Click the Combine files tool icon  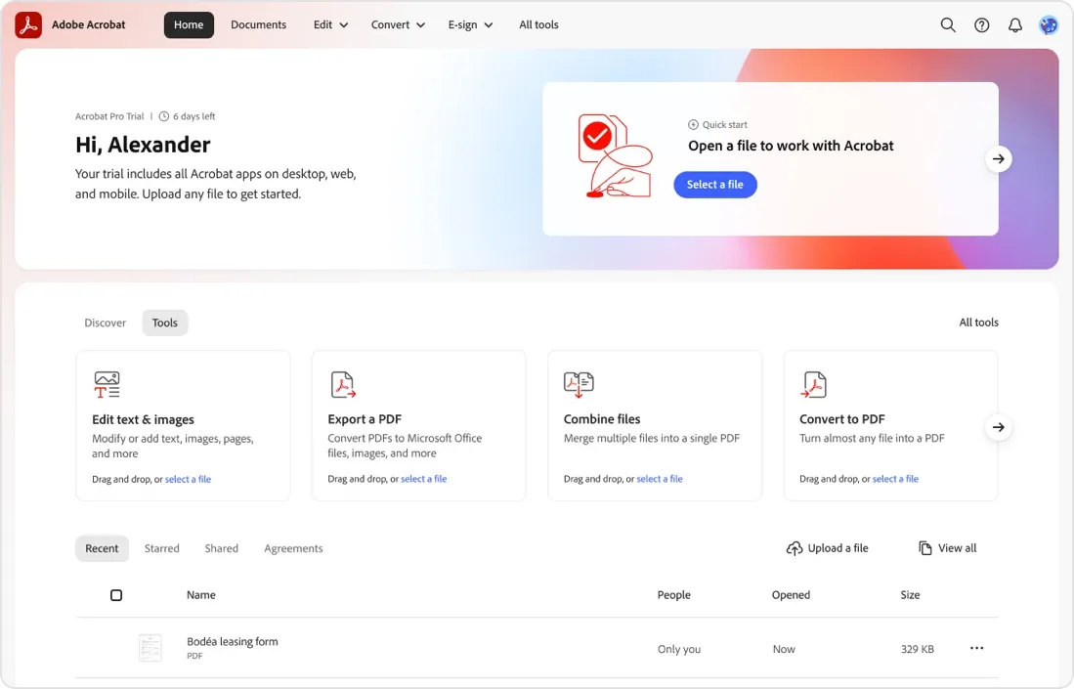pos(578,383)
